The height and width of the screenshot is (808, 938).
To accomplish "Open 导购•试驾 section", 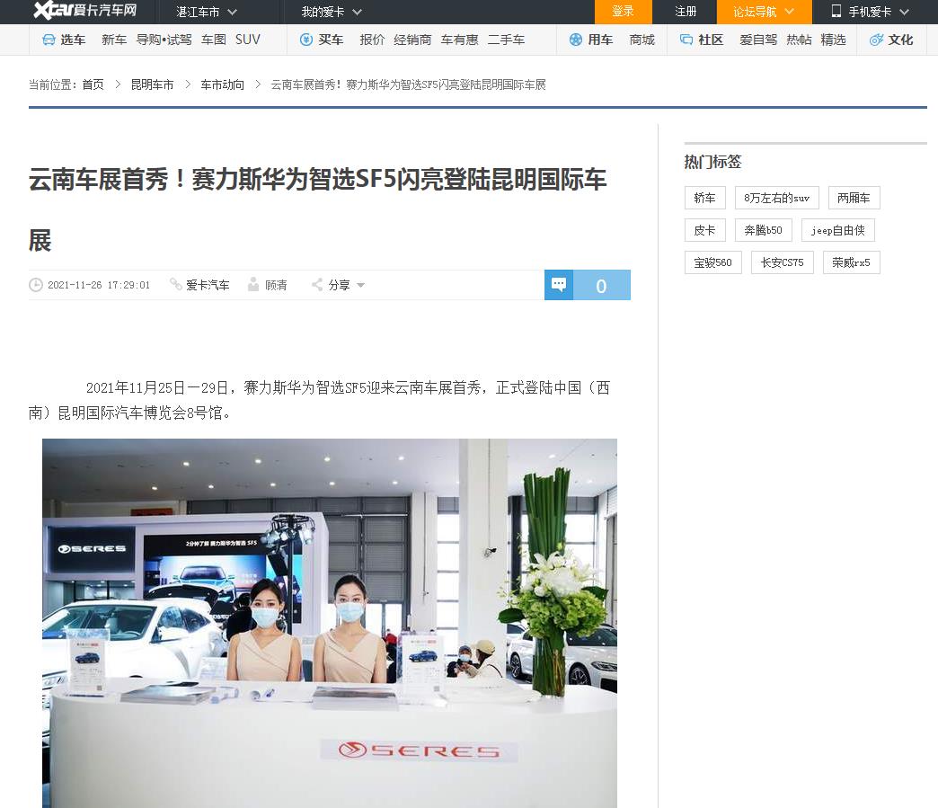I will click(x=164, y=40).
